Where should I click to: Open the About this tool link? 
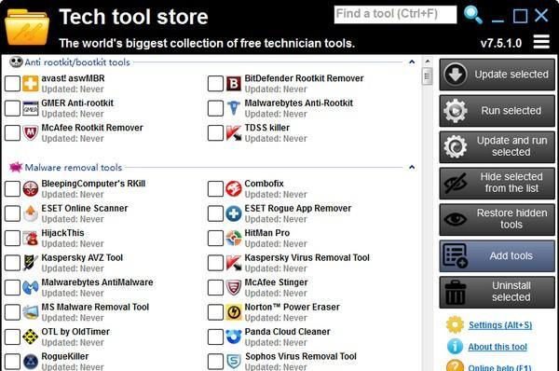pyautogui.click(x=498, y=347)
